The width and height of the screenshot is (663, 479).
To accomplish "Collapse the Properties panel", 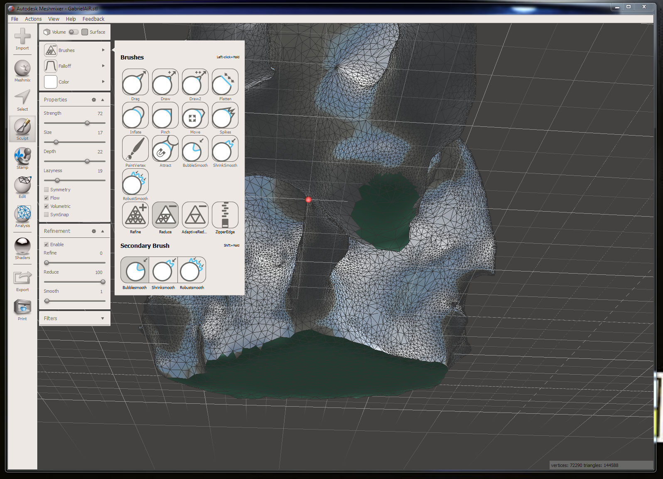I will click(x=103, y=100).
